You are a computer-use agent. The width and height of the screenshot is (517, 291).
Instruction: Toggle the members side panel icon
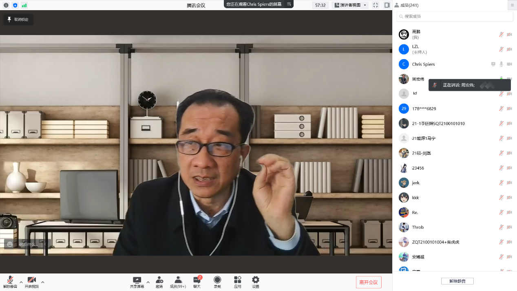tap(387, 5)
